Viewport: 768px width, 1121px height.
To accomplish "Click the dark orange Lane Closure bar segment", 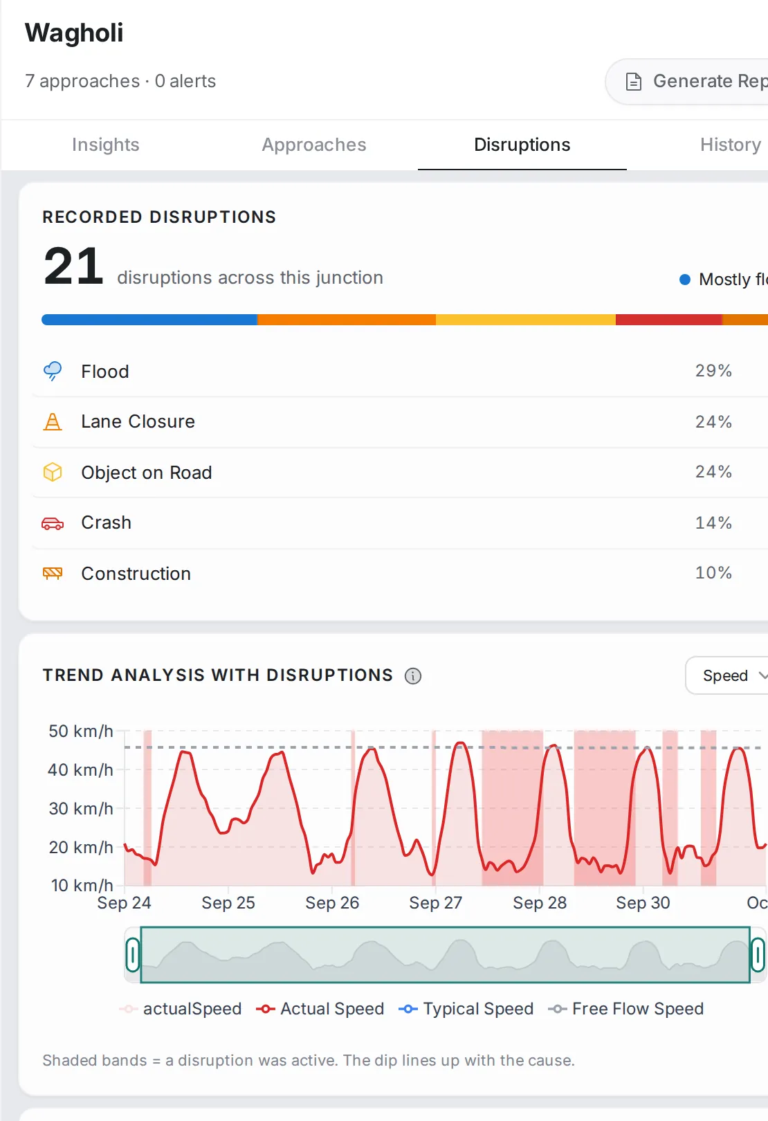I will 347,320.
